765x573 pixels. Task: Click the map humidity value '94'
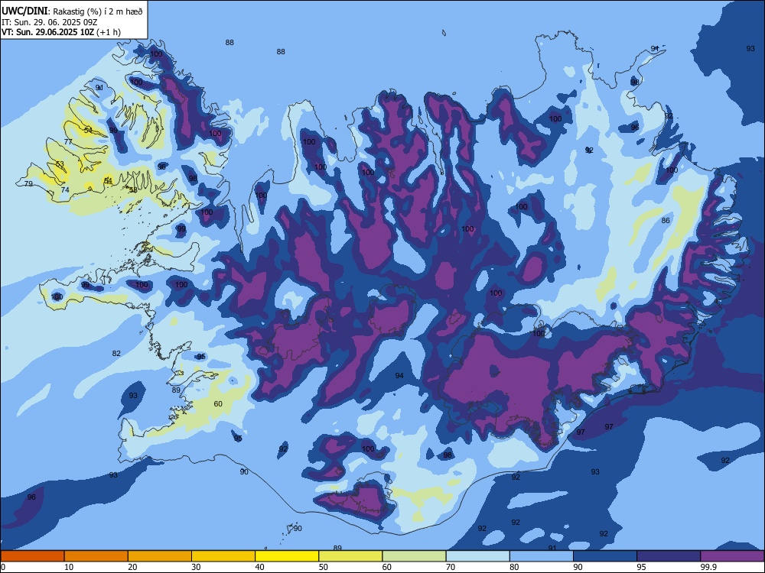(x=399, y=375)
